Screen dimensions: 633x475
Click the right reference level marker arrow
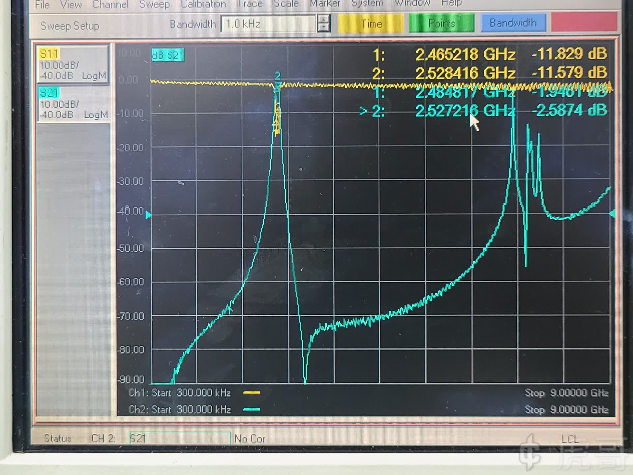[x=613, y=213]
